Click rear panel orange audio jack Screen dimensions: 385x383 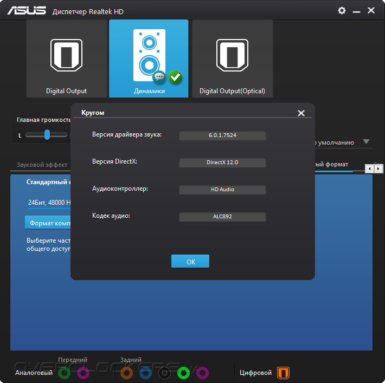tap(126, 373)
